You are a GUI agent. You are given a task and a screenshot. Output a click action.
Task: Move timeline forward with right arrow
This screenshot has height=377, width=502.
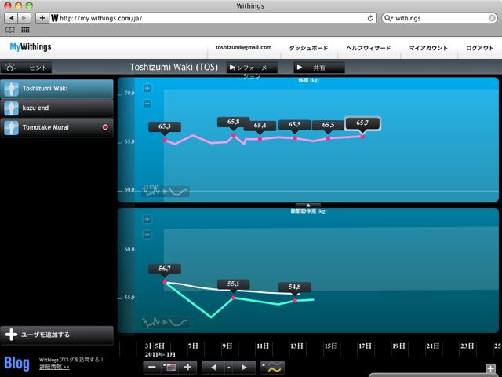pyautogui.click(x=244, y=368)
